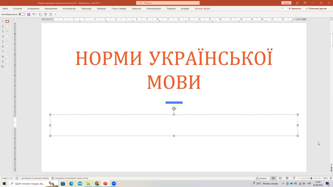
Task: Switch to Slide Sorter view
Action: 280,178
